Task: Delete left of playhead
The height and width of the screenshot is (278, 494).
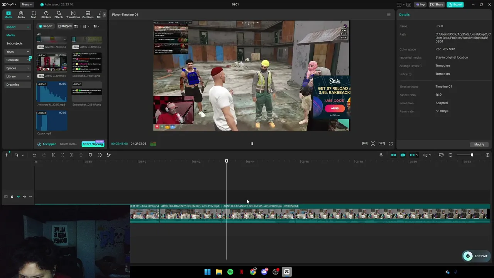Action: [x=63, y=155]
